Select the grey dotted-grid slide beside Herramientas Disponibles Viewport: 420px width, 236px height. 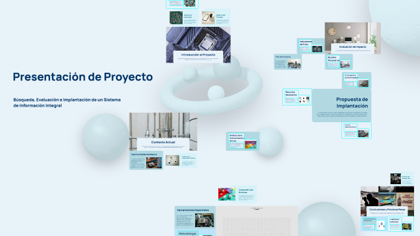point(257,221)
